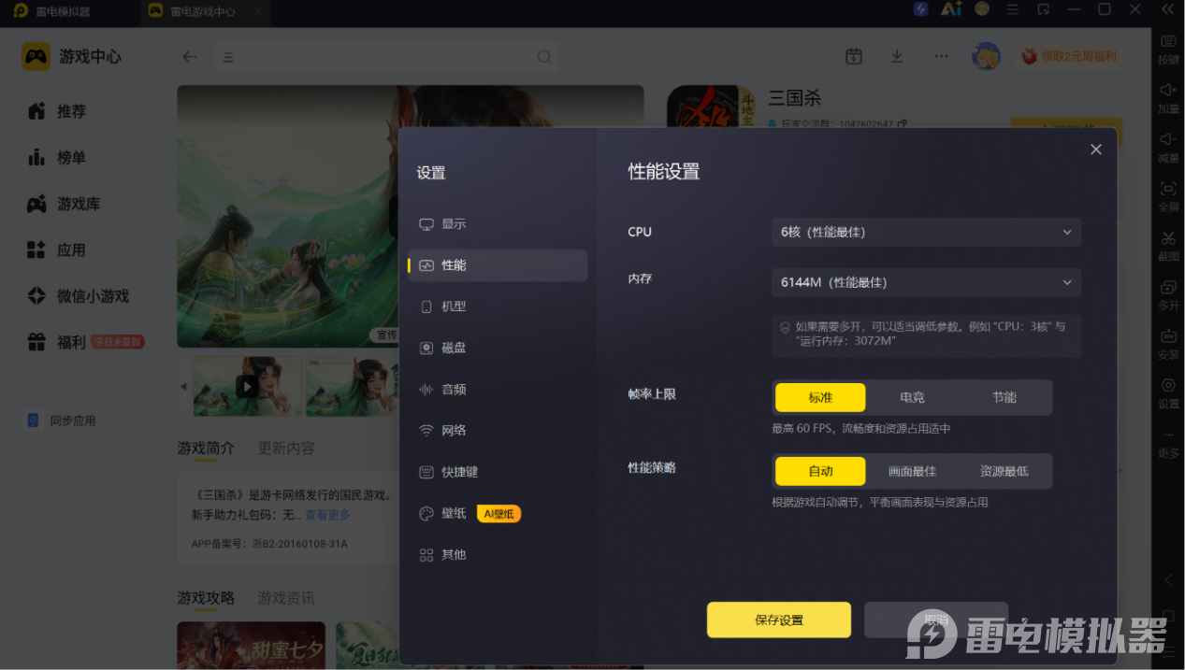Click the 游戏中心 logo icon
The width and height of the screenshot is (1185, 670).
[x=36, y=56]
